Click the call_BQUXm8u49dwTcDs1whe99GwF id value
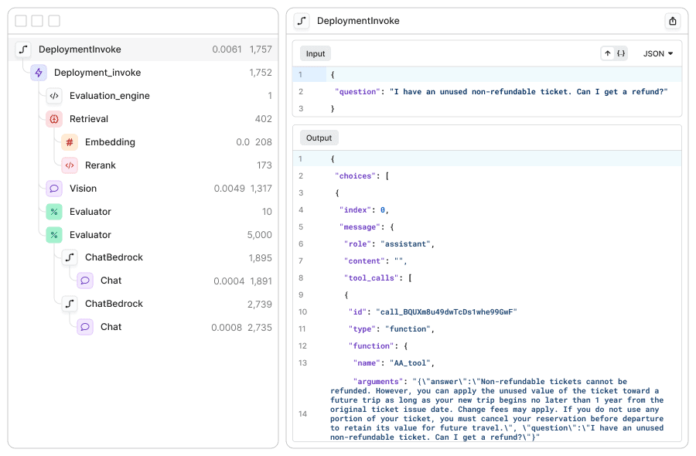The height and width of the screenshot is (456, 696). [446, 311]
